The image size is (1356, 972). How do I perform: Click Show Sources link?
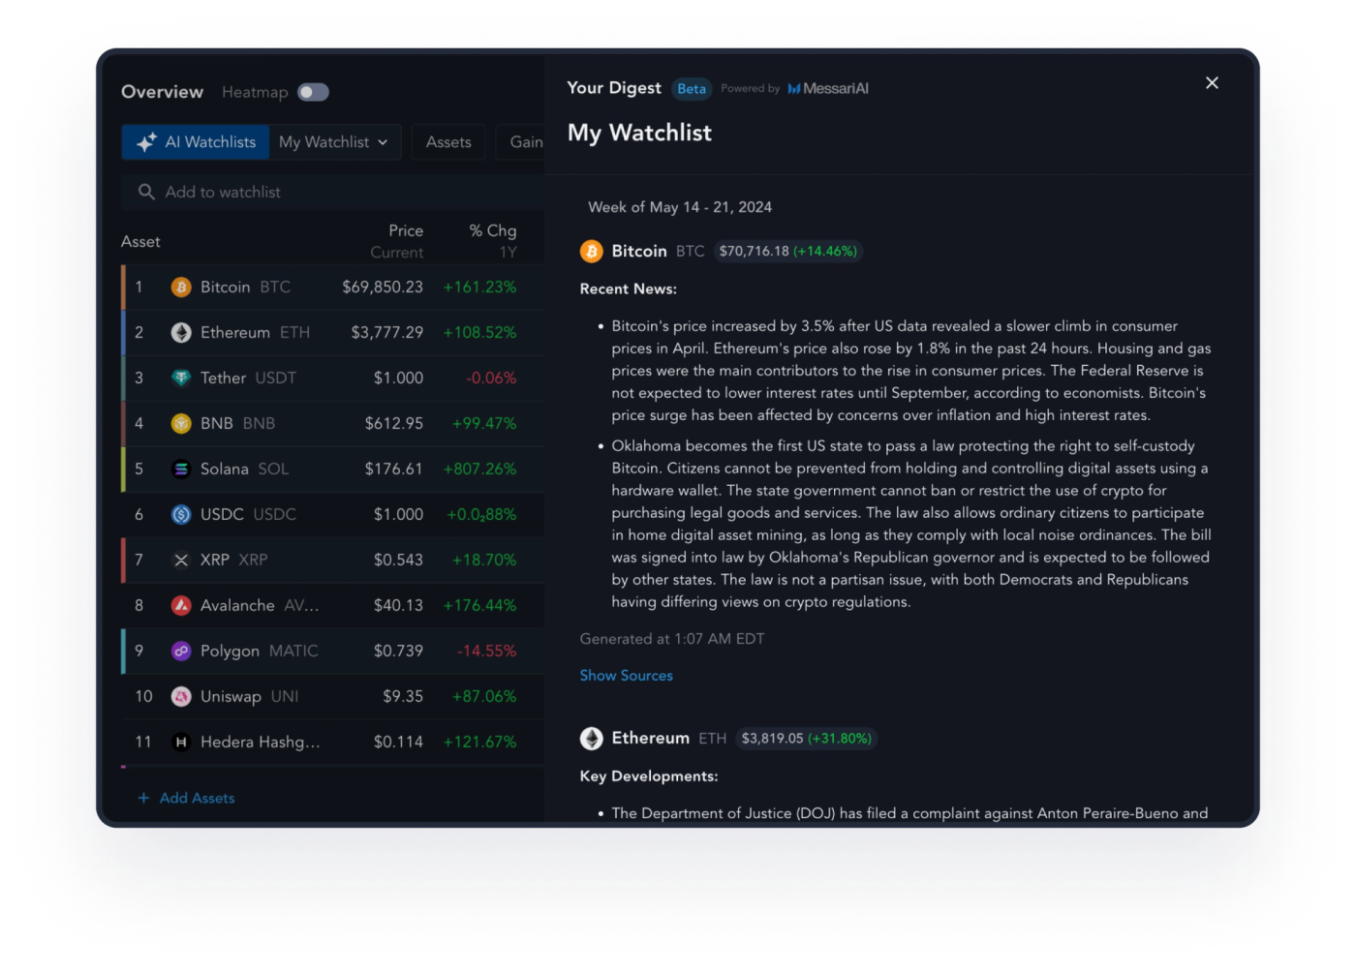coord(626,676)
